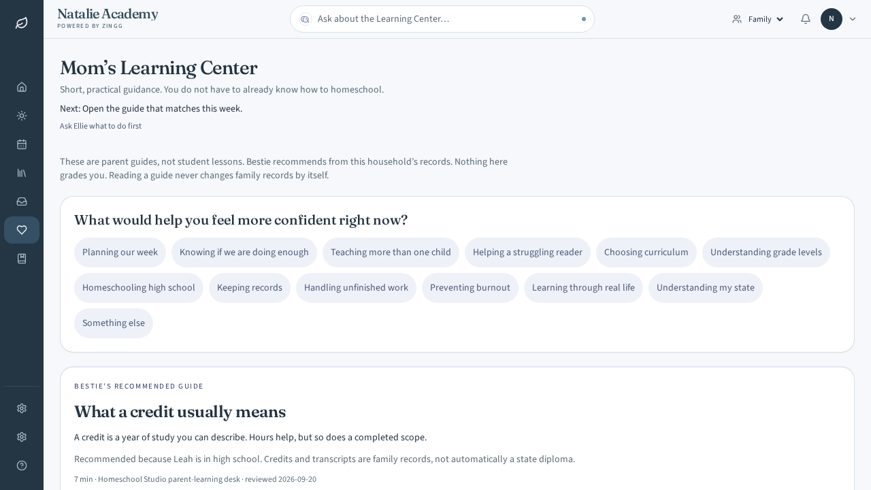Select the Keeping records chip
Image resolution: width=871 pixels, height=490 pixels.
(250, 288)
